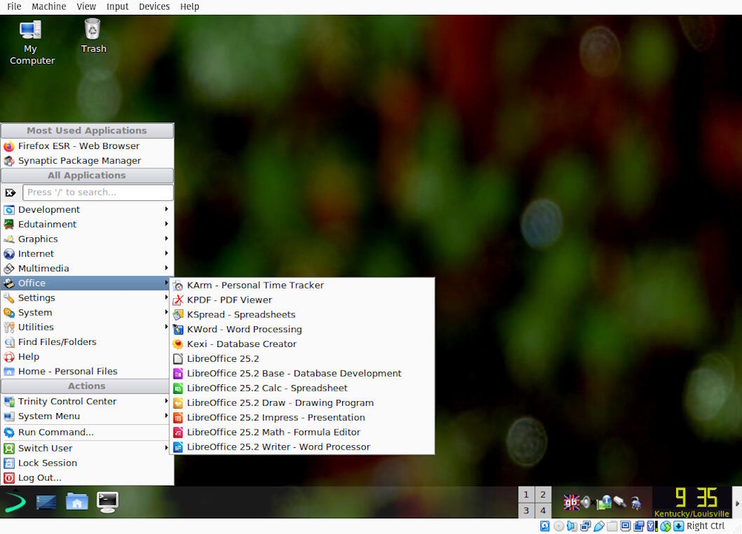This screenshot has width=742, height=534.
Task: Launch LibreOffice 25.2 Writer
Action: click(x=303, y=446)
